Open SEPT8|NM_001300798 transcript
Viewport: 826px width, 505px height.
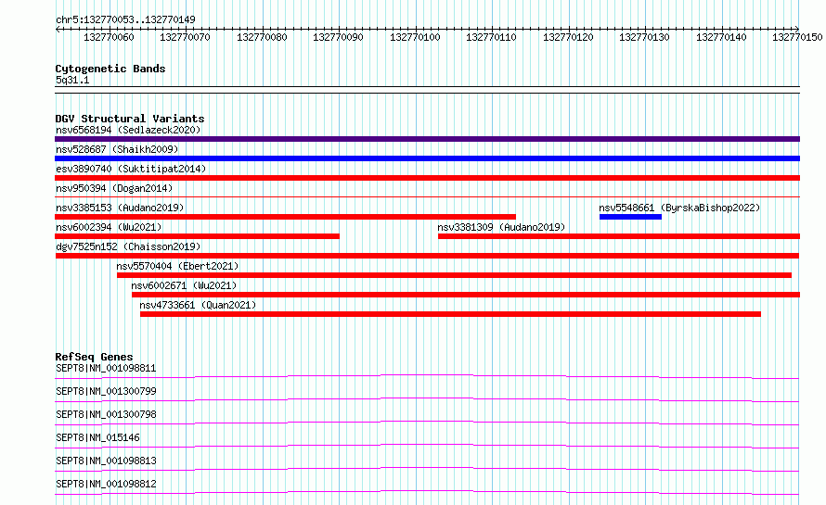pyautogui.click(x=106, y=414)
